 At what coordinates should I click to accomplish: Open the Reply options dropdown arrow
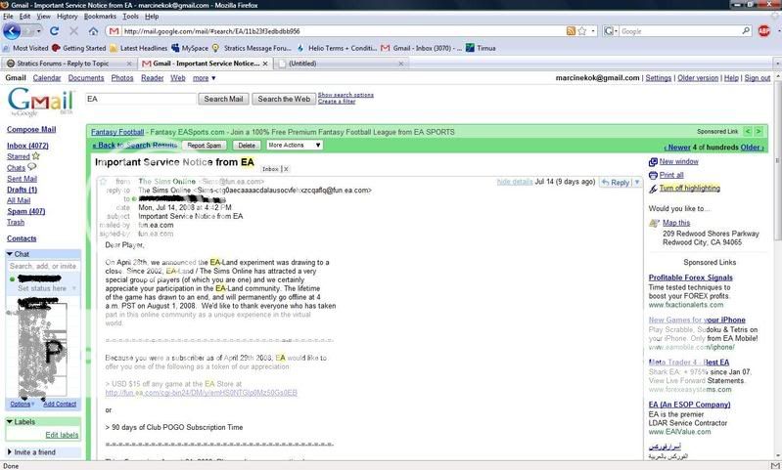tap(636, 182)
